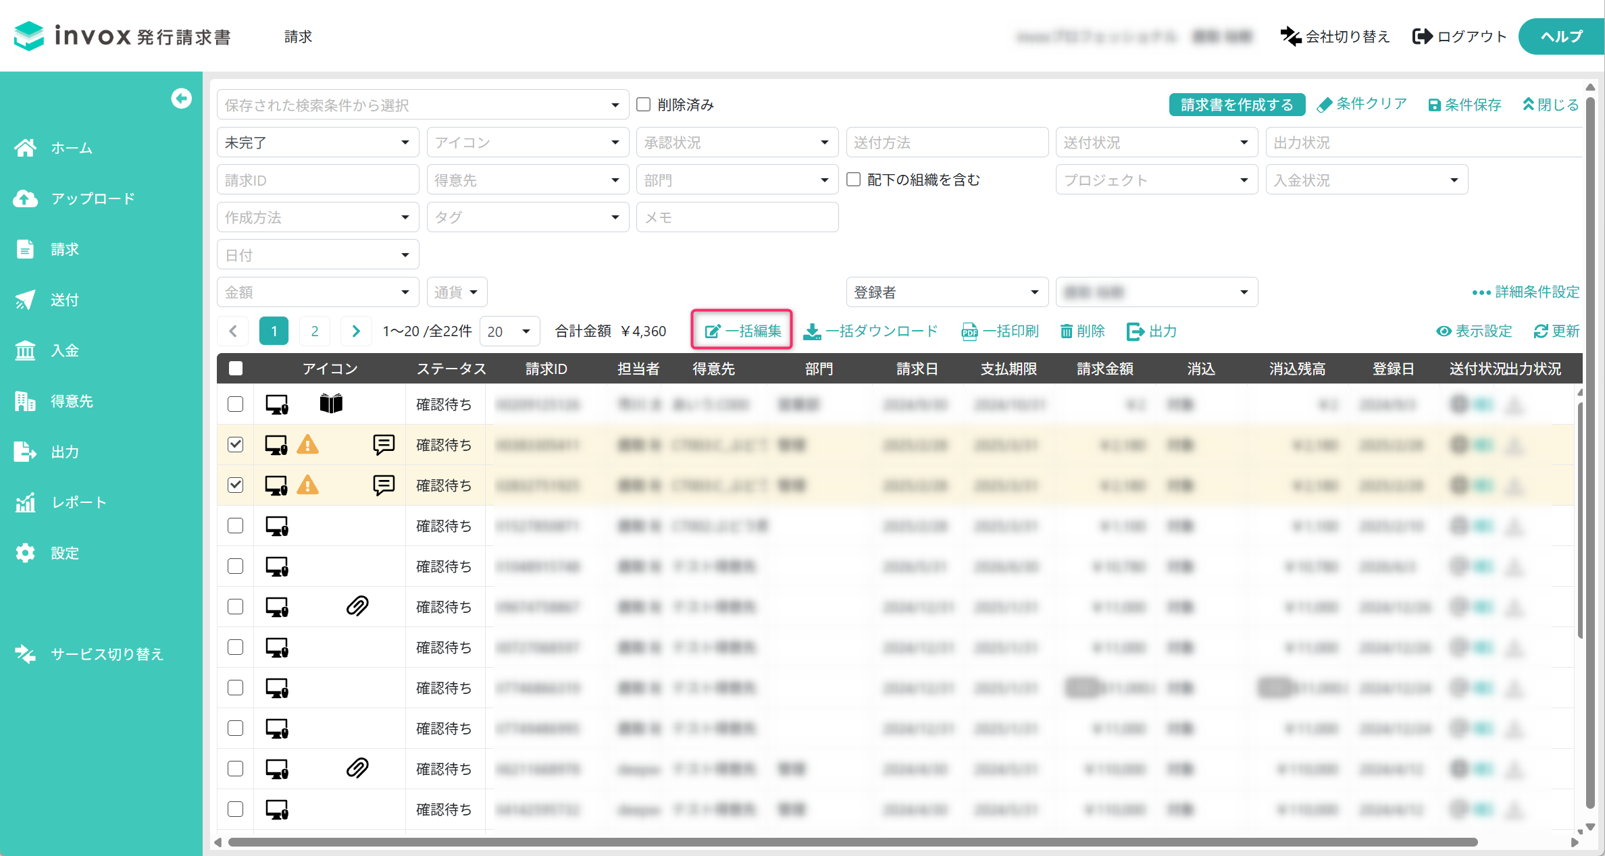
Task: Open the 登録者 dropdown
Action: click(947, 292)
